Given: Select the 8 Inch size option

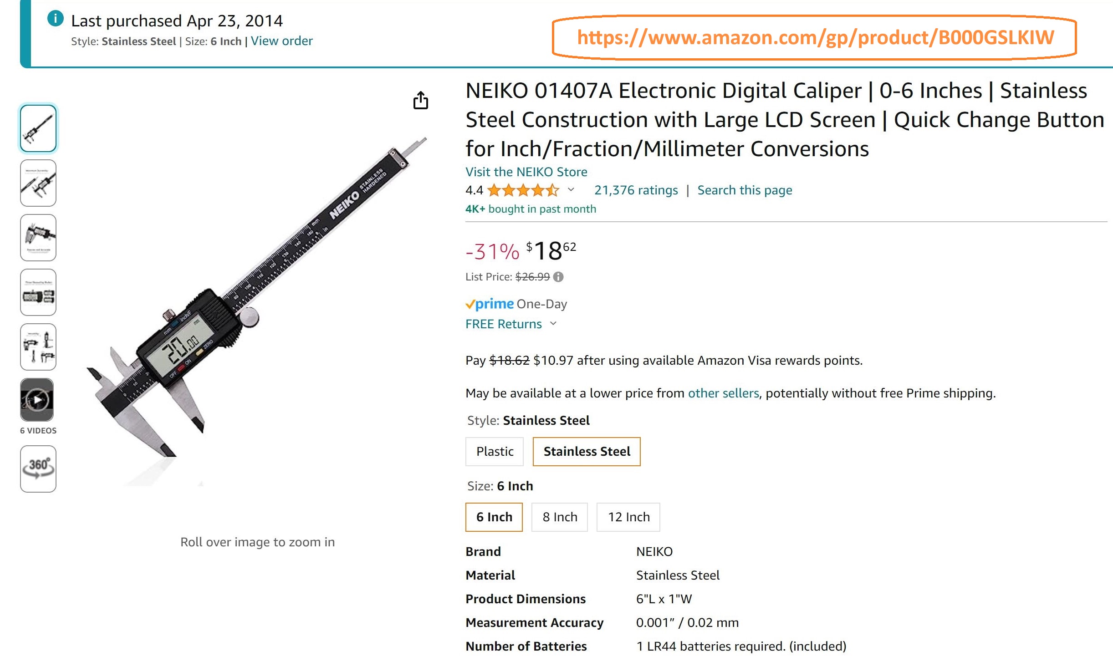Looking at the screenshot, I should pyautogui.click(x=559, y=517).
